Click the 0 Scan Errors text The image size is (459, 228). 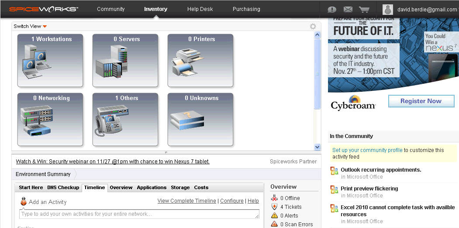tap(297, 225)
